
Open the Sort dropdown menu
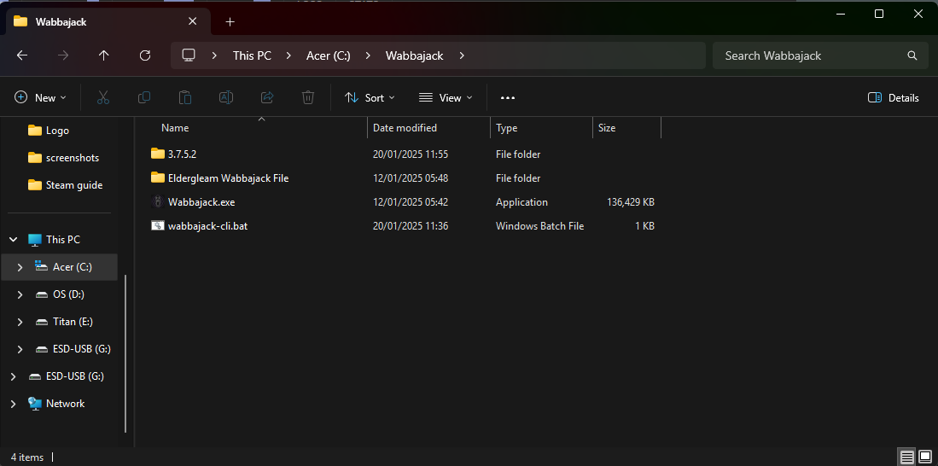click(x=370, y=97)
